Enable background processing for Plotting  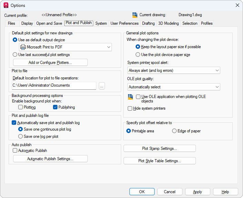point(21,107)
